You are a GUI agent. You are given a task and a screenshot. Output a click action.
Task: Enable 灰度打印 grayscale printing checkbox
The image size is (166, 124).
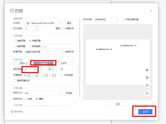[x=63, y=28]
